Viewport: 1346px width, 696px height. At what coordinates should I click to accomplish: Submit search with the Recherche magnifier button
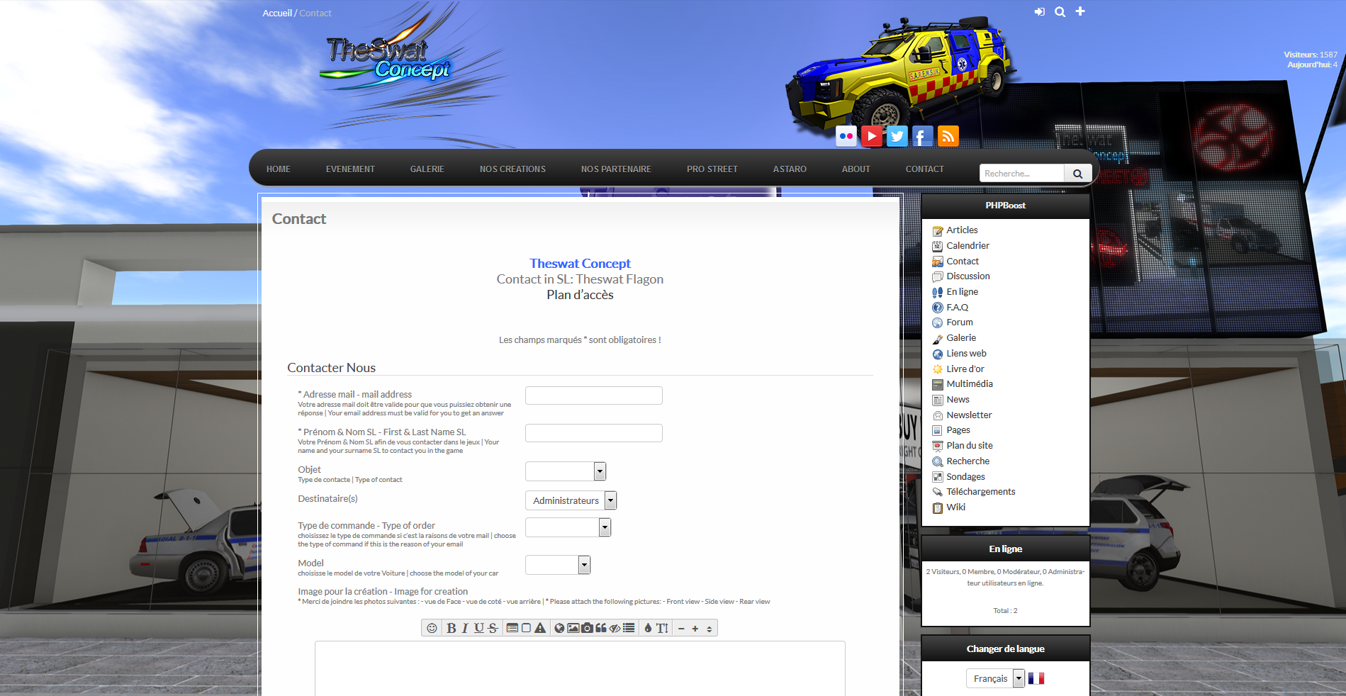(1077, 174)
